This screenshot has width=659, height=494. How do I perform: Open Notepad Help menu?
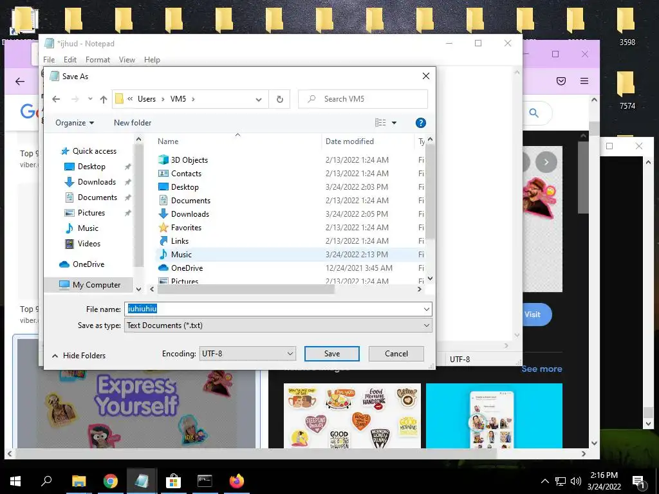152,60
